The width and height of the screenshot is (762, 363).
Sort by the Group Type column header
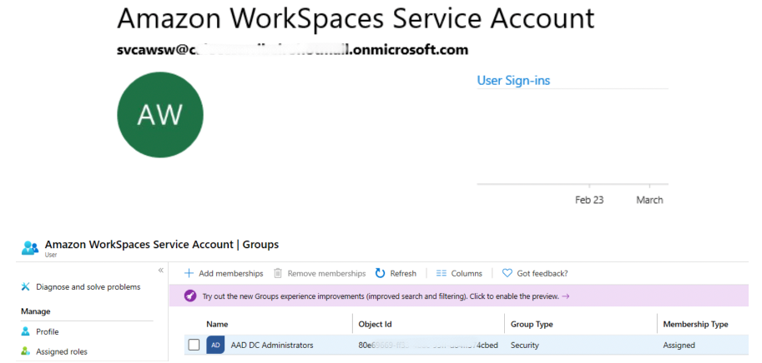pyautogui.click(x=532, y=324)
